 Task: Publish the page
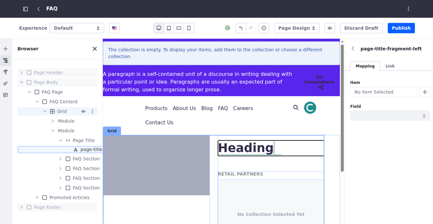401,28
